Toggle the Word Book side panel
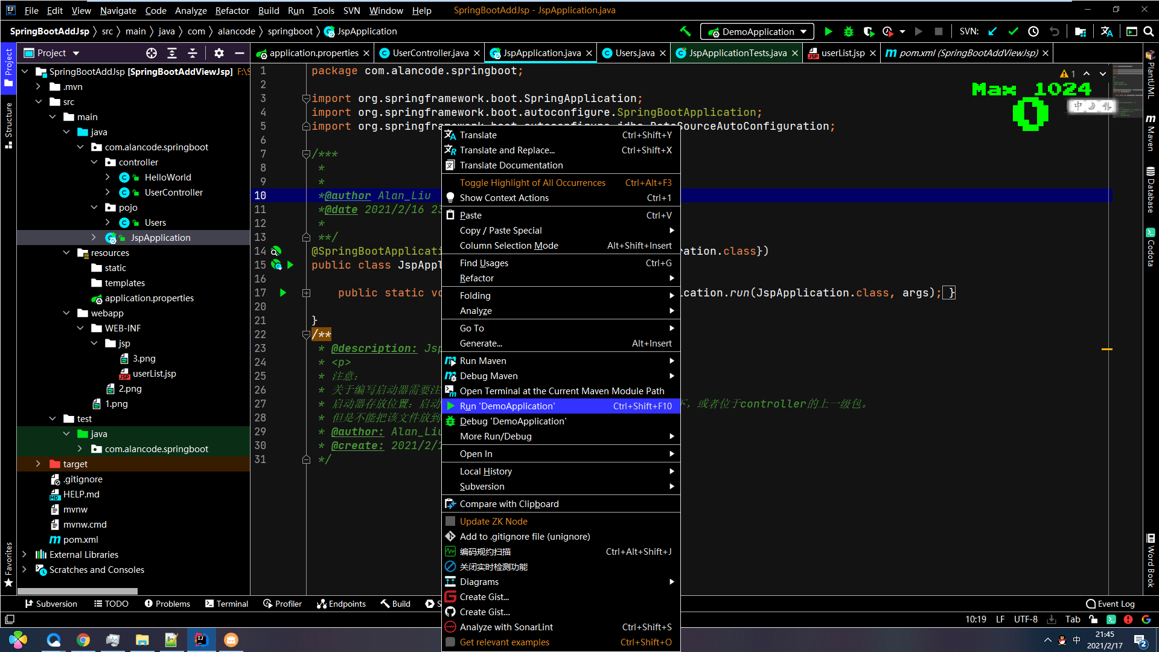 (x=1151, y=560)
